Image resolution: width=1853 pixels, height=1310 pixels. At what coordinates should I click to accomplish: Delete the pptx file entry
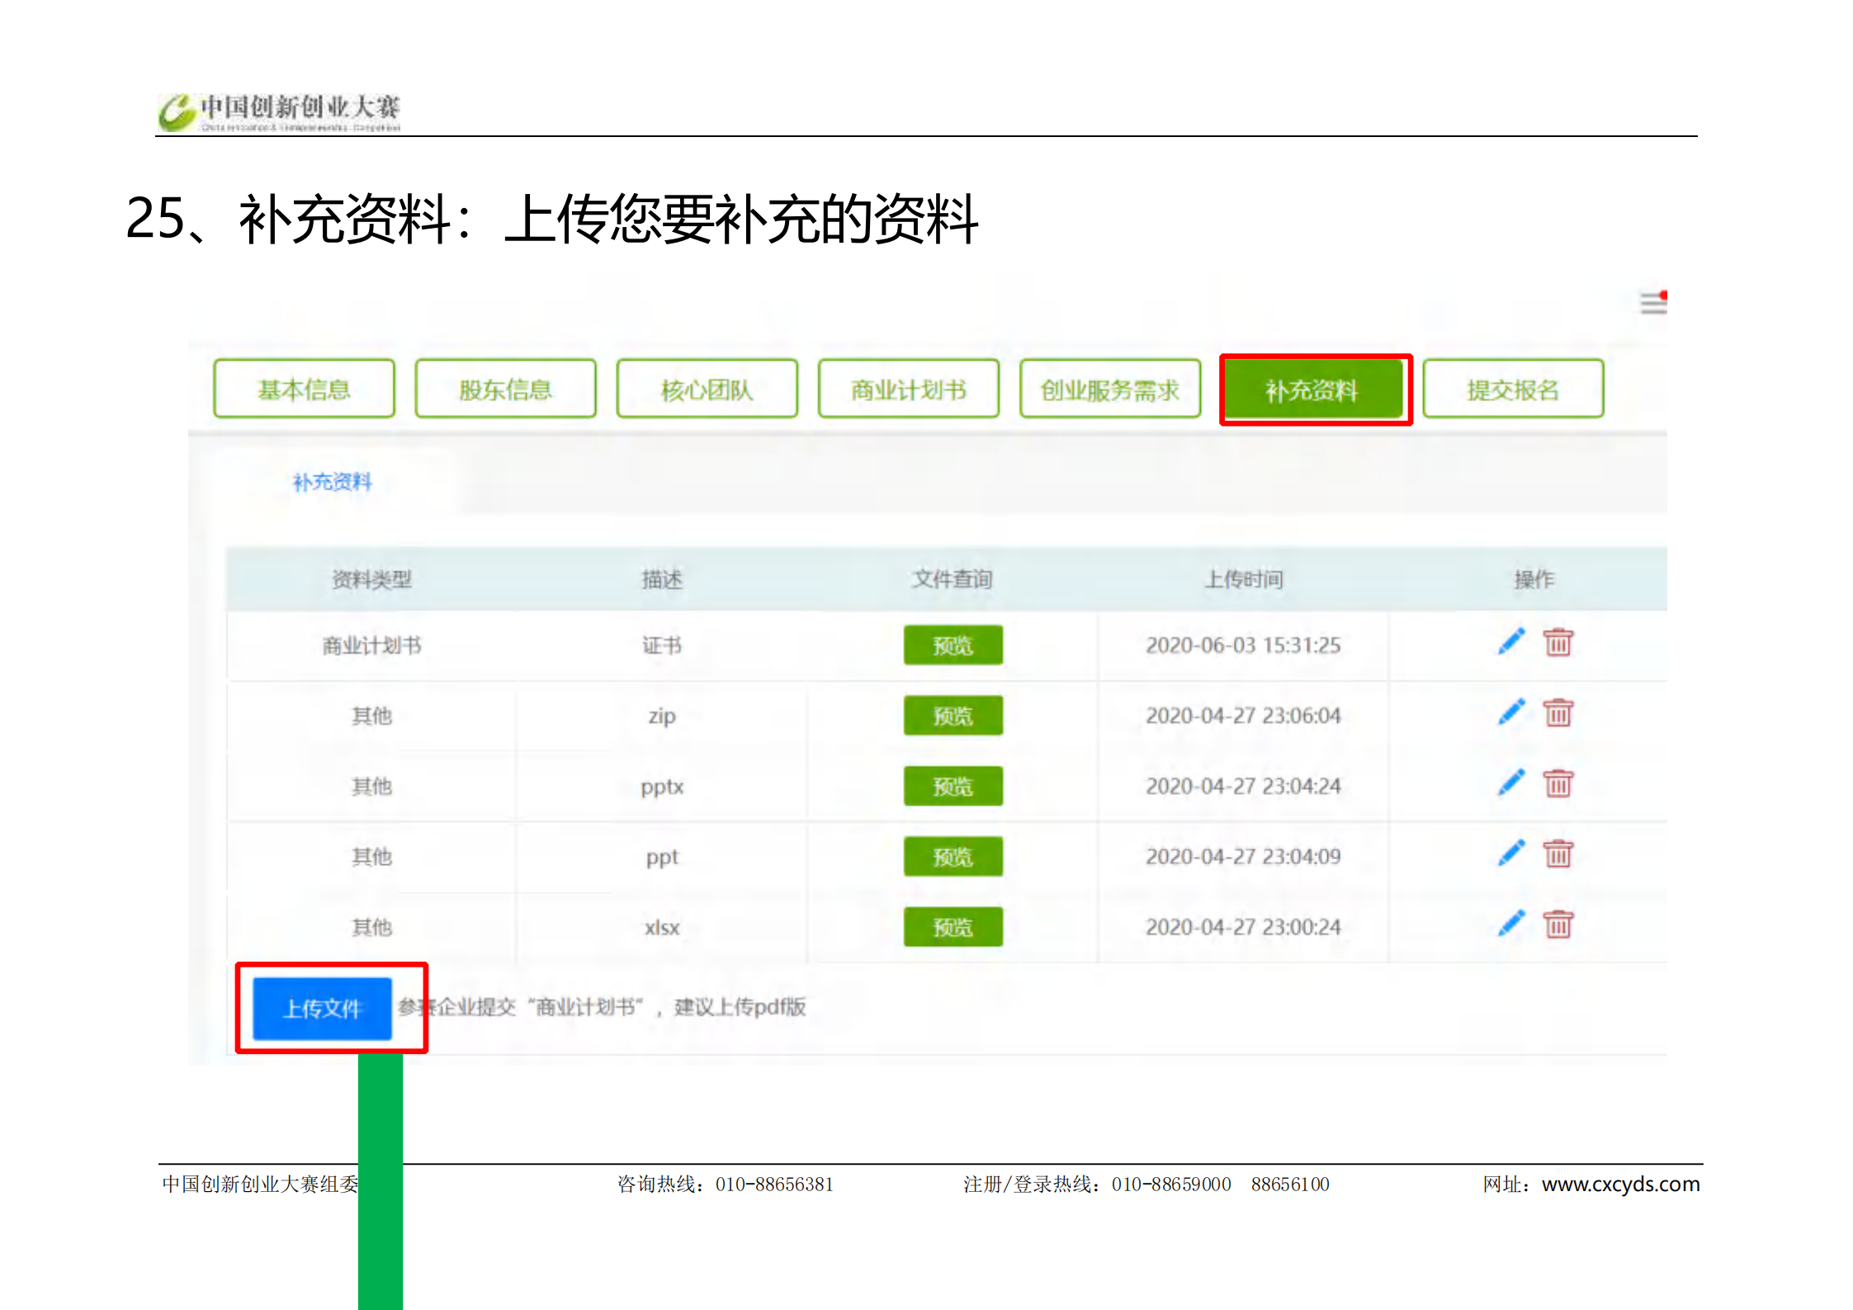(1558, 783)
